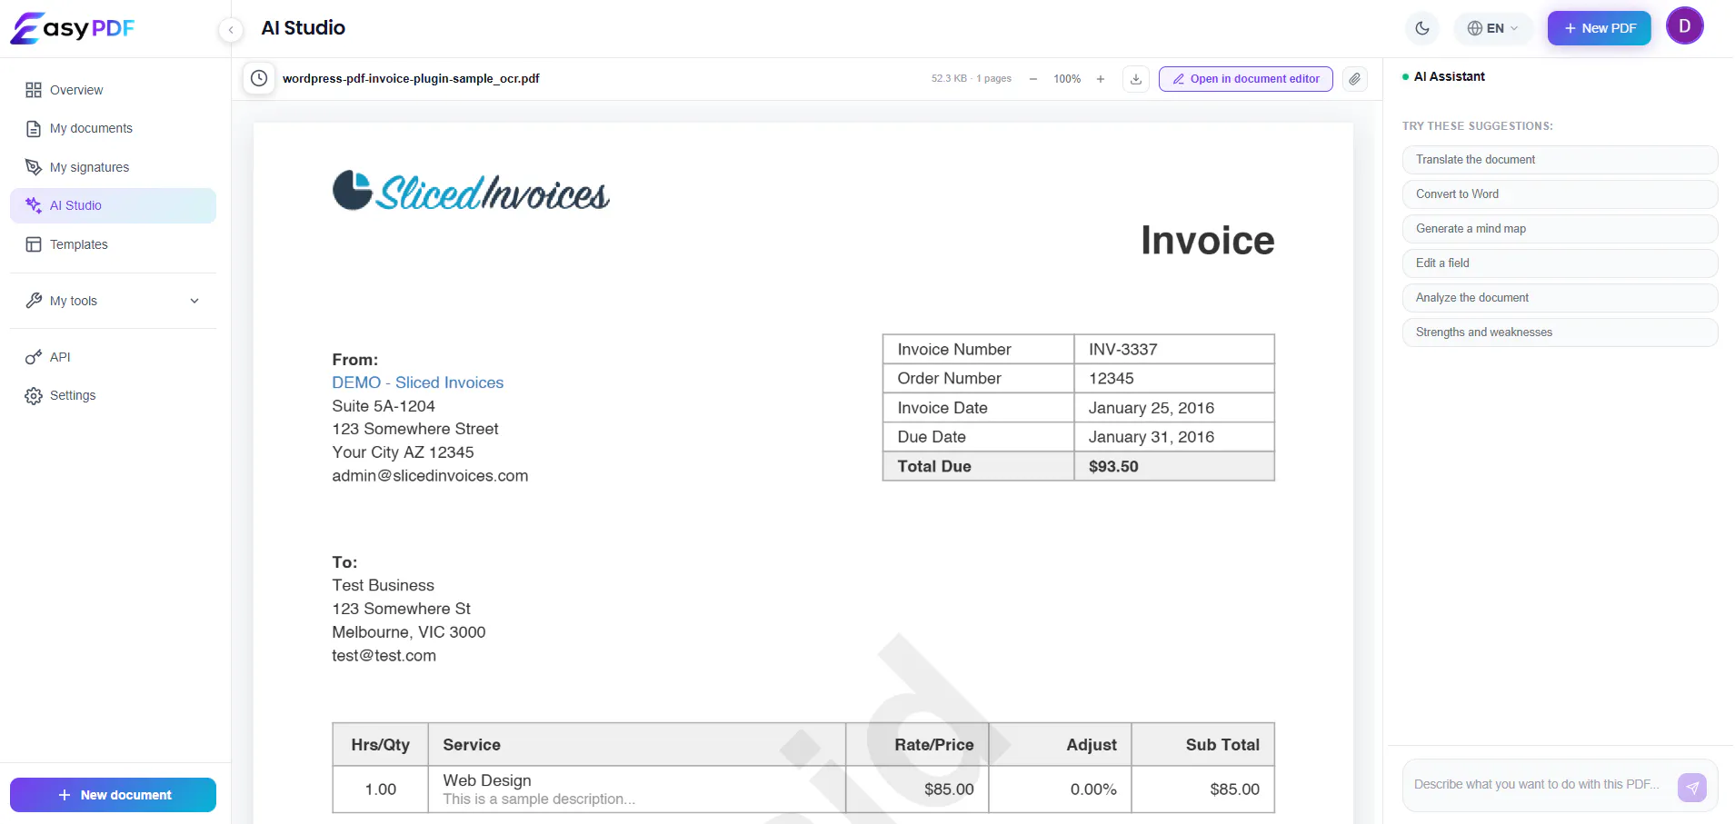Click the DEMO - Sliced Invoices link
Image resolution: width=1735 pixels, height=824 pixels.
(x=417, y=382)
